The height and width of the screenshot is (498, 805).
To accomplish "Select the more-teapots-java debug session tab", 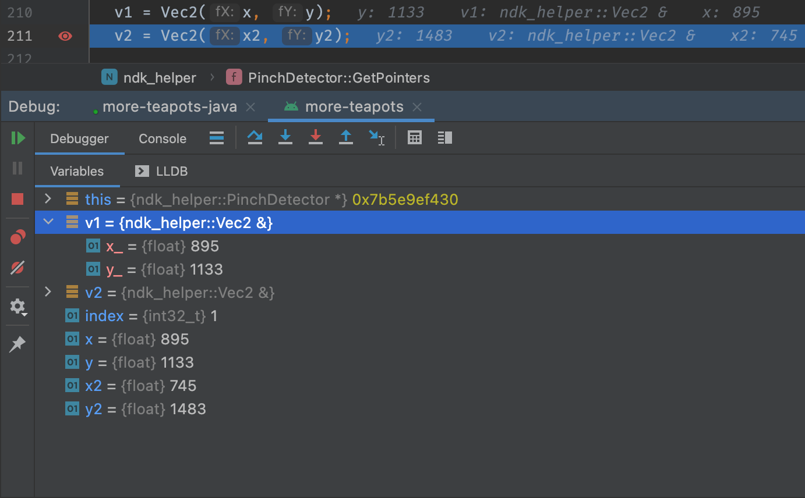I will coord(169,107).
